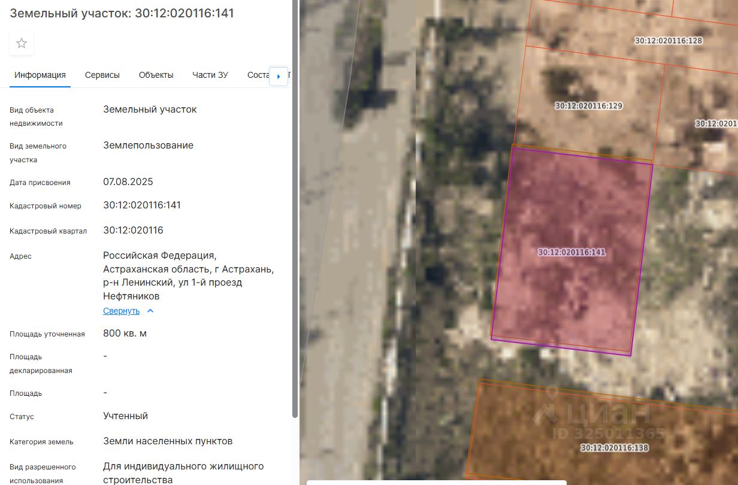Click the label Вид разрешенного использования
The height and width of the screenshot is (485, 738).
pos(43,474)
